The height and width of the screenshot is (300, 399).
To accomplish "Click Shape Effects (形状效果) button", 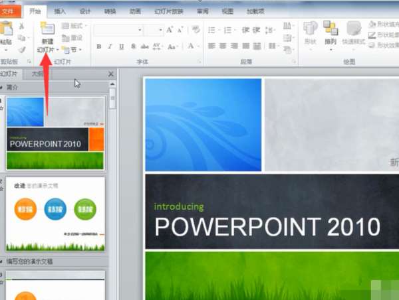I will click(384, 45).
